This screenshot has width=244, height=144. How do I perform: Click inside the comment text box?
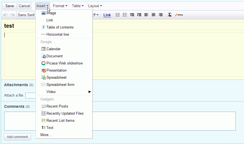pos(120,121)
